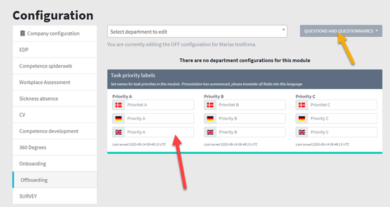The image size is (390, 207).
Task: Open the SURVEY sidebar item
Action: [55, 196]
